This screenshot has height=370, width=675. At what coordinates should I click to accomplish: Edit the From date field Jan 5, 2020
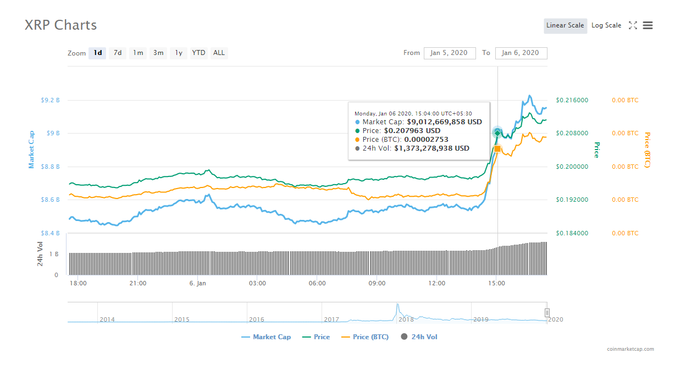point(449,53)
